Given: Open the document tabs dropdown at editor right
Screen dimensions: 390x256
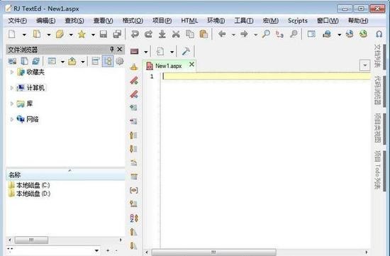Looking at the screenshot, I should coord(365,65).
